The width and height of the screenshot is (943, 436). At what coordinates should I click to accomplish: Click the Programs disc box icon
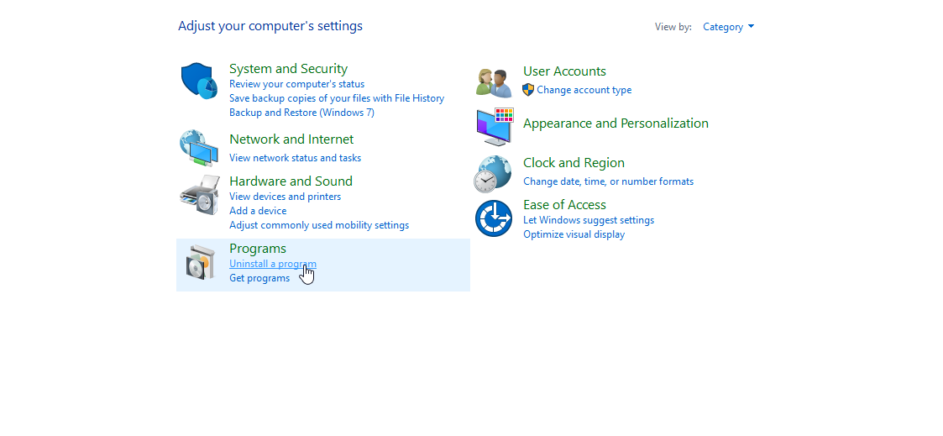[201, 263]
